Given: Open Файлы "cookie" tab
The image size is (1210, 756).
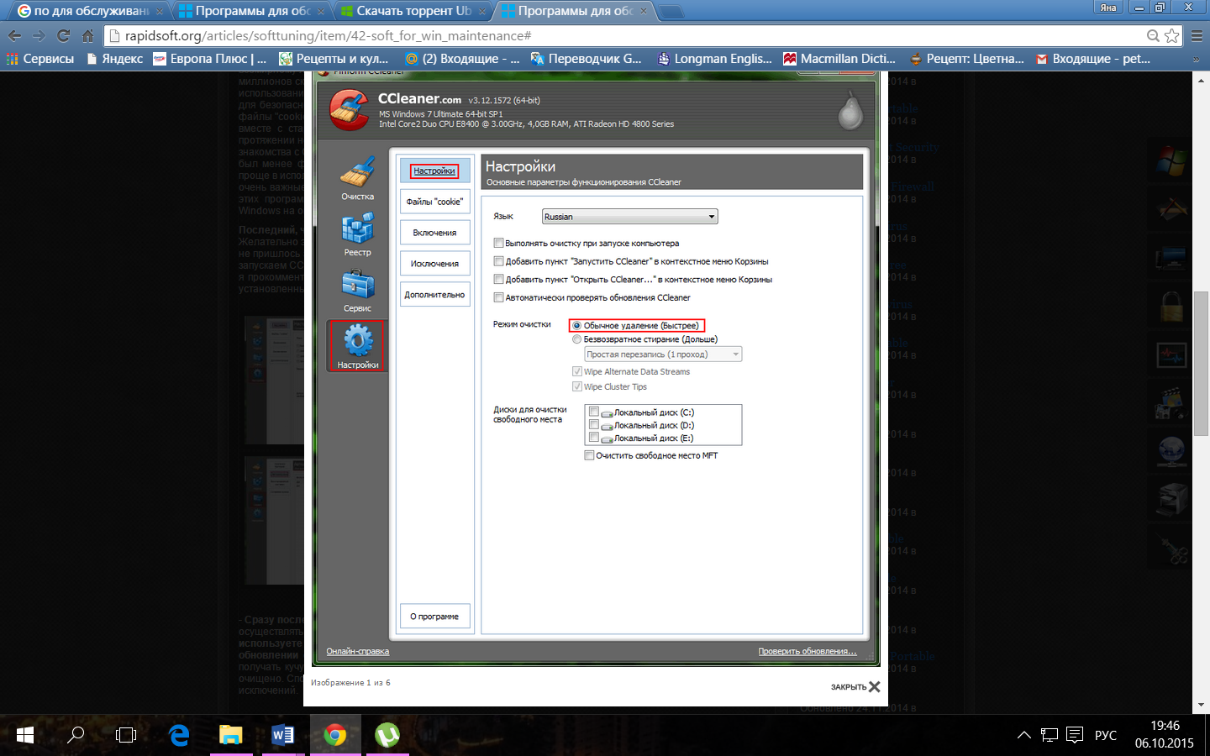Looking at the screenshot, I should tap(434, 202).
